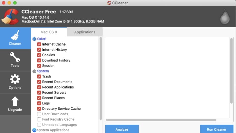Select the System category label
This screenshot has width=236, height=133.
tap(43, 71)
